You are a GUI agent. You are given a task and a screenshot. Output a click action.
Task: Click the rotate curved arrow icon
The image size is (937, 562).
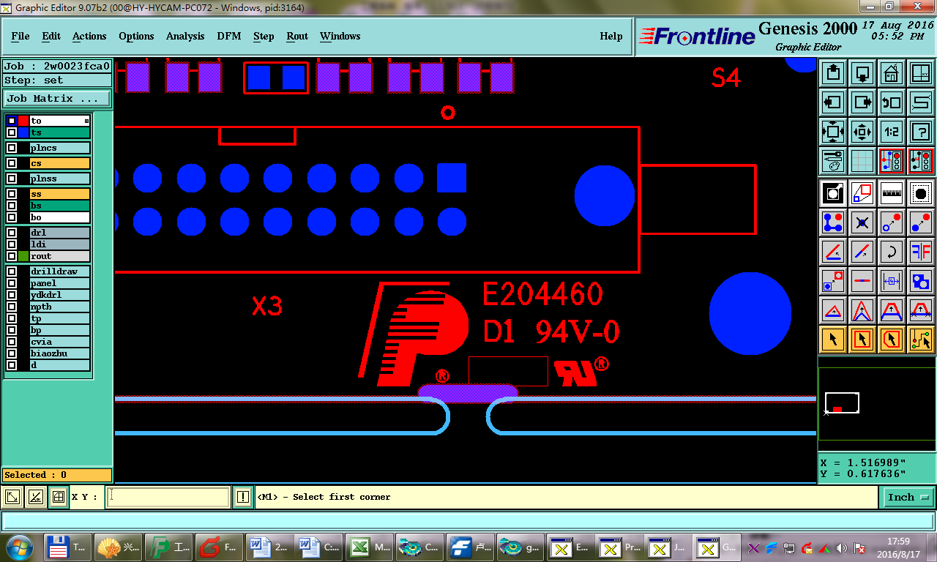tap(892, 252)
